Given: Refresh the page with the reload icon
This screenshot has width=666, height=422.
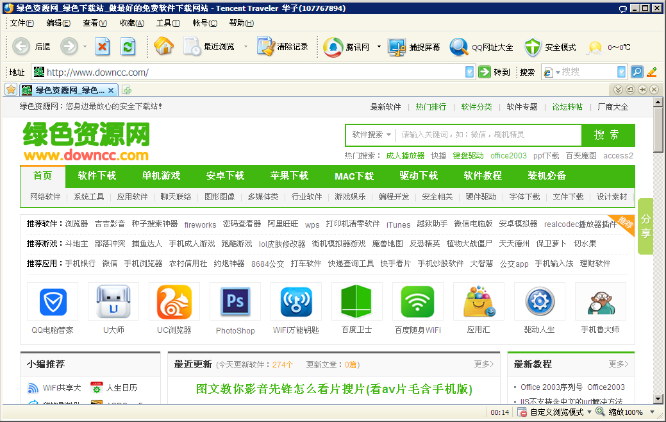Looking at the screenshot, I should point(128,46).
